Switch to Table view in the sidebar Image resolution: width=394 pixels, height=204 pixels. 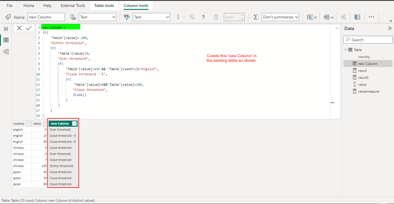click(6, 40)
